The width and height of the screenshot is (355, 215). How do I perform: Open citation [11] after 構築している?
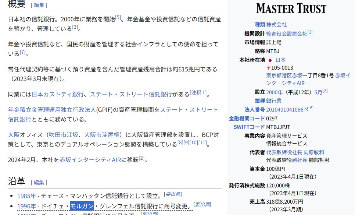[202, 142]
